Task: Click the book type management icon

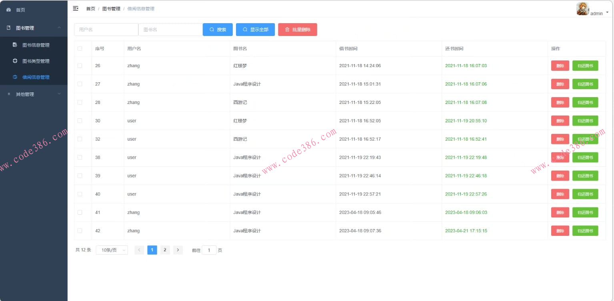Action: [x=15, y=61]
